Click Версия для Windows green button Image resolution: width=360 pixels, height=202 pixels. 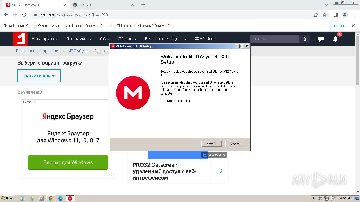click(x=68, y=162)
